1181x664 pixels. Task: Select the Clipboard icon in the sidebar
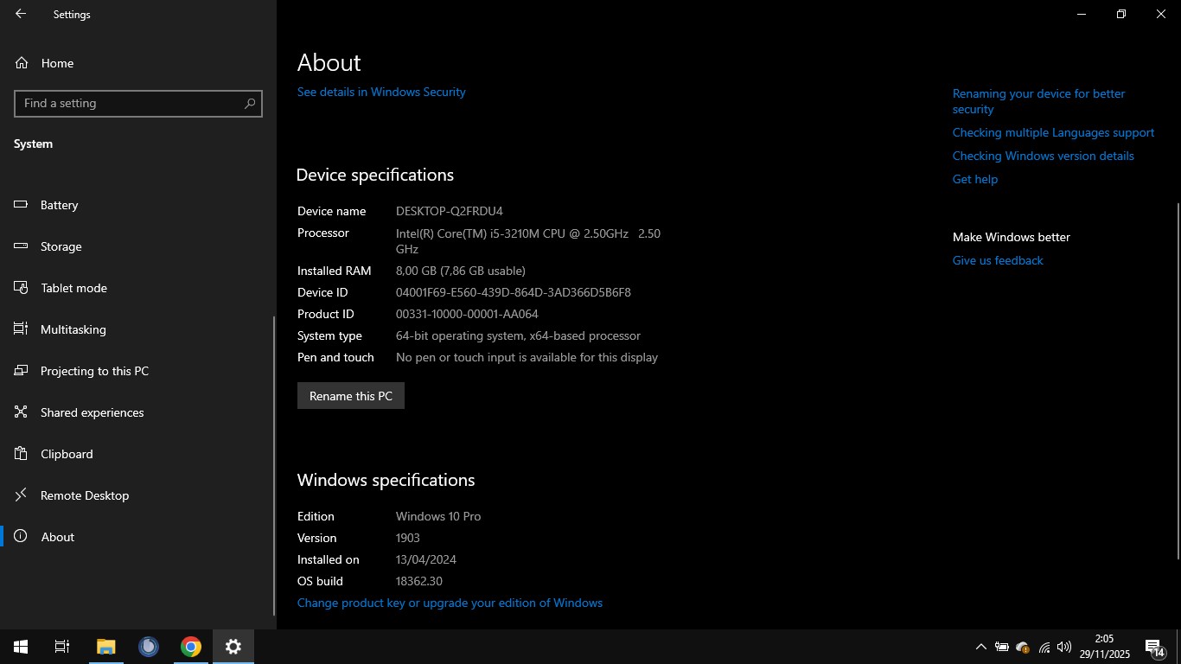pyautogui.click(x=22, y=454)
